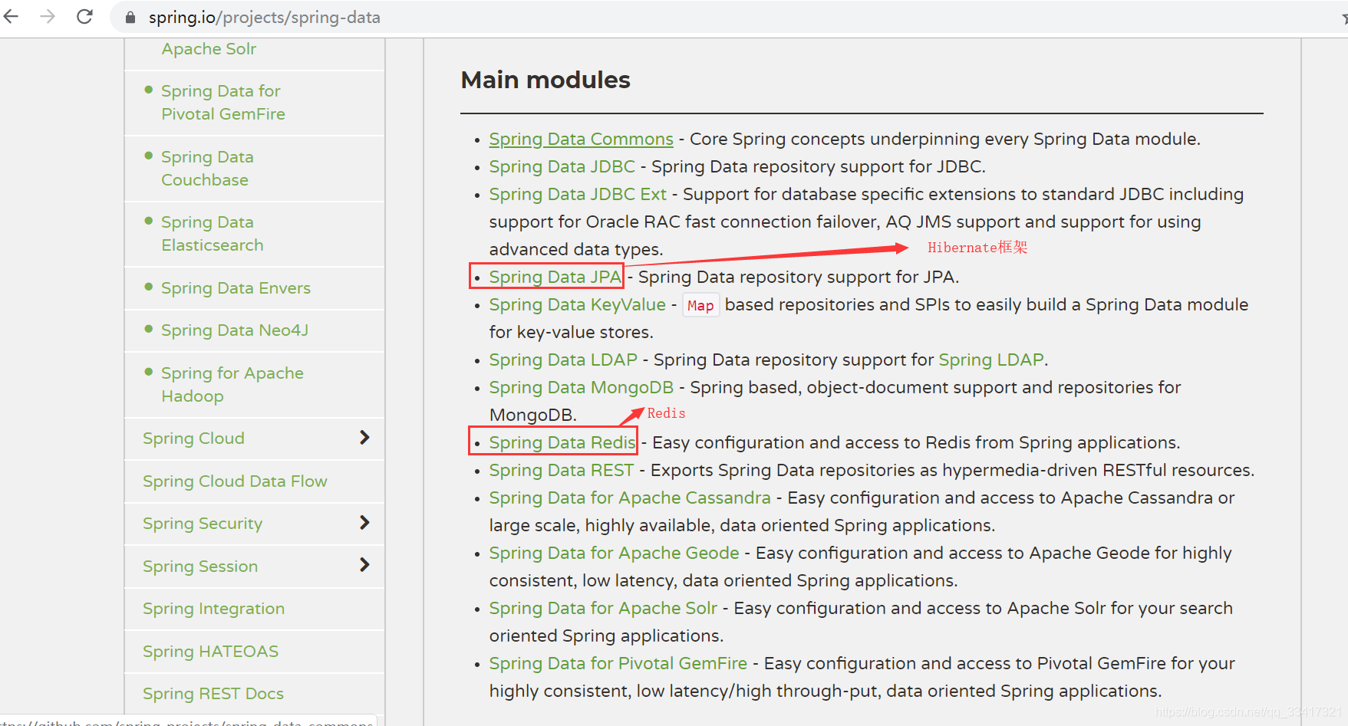Open the Spring Data Redis module link
The image size is (1348, 726).
(x=562, y=442)
